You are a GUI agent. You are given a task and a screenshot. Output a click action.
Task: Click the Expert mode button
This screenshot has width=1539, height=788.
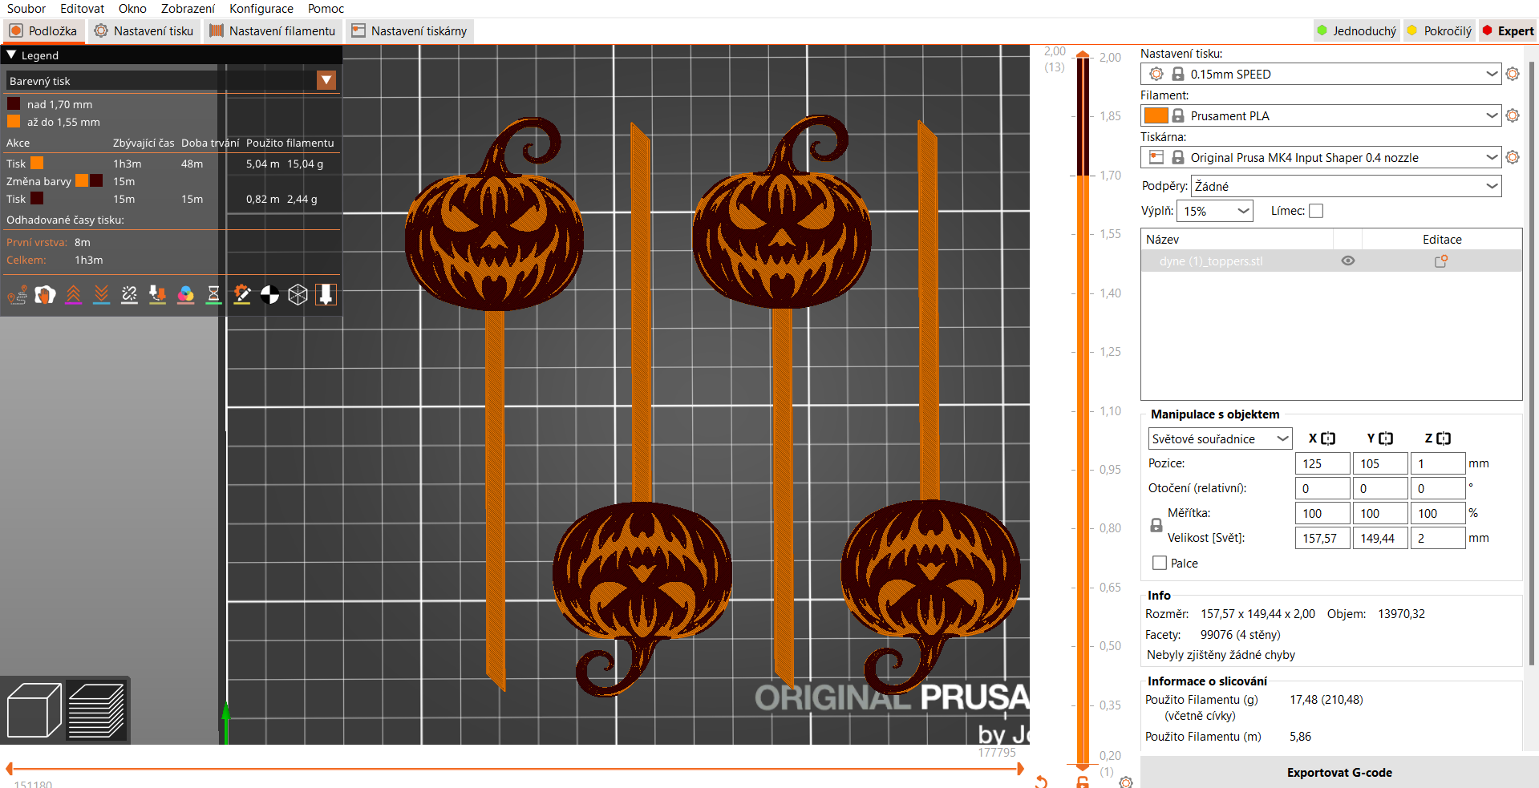click(1508, 31)
